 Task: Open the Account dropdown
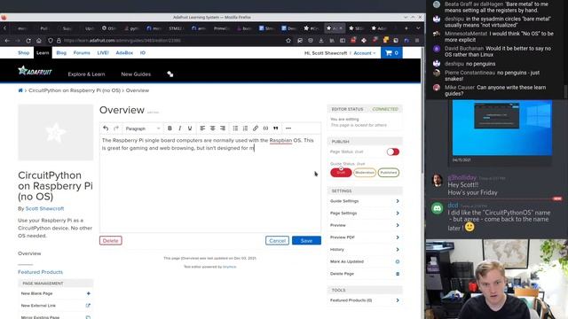[x=365, y=53]
